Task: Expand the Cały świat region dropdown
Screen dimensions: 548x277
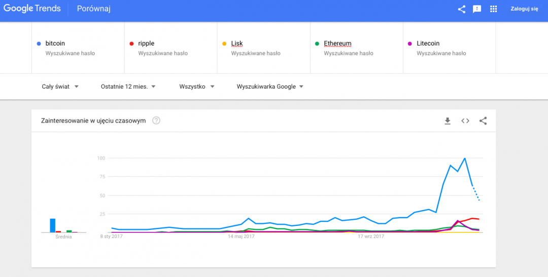Action: coord(60,87)
